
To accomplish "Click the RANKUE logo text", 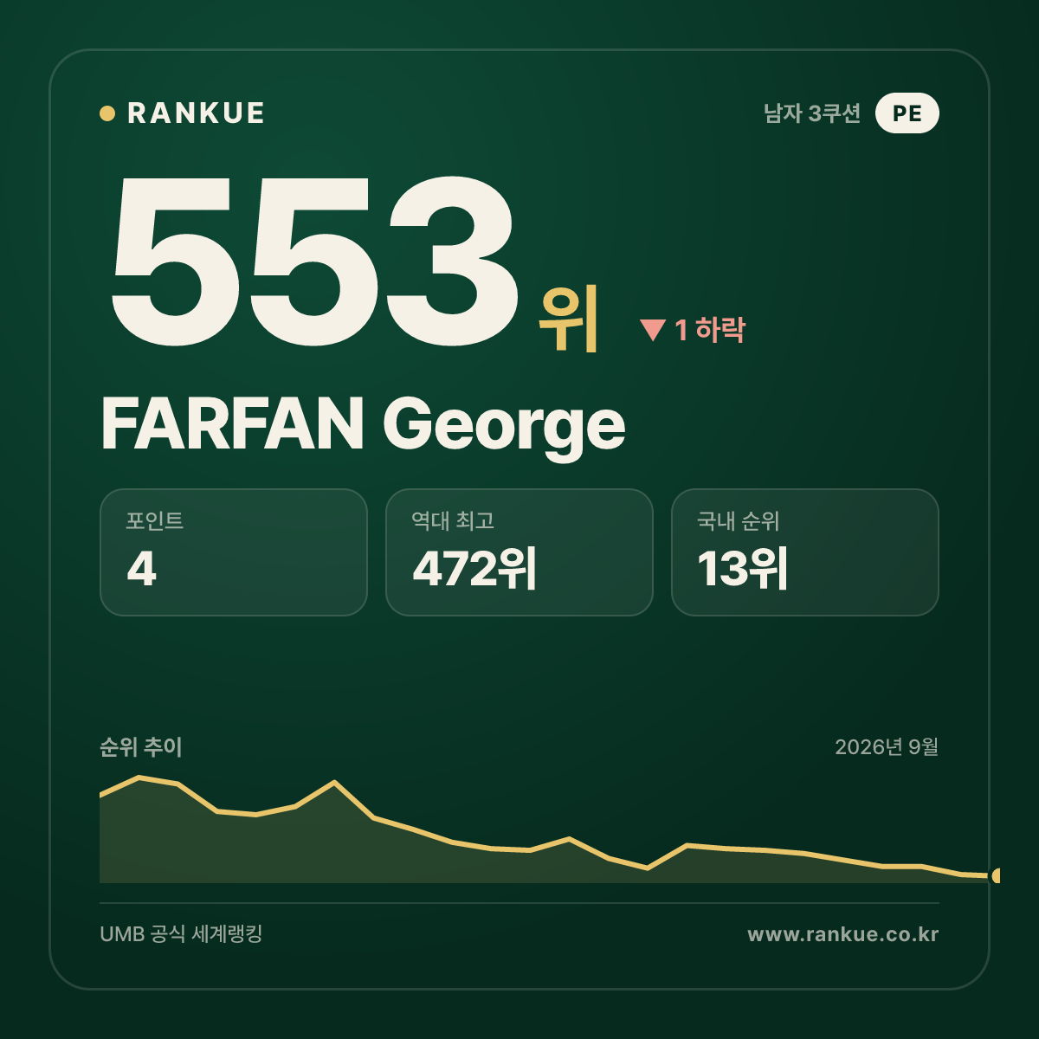I will tap(196, 113).
